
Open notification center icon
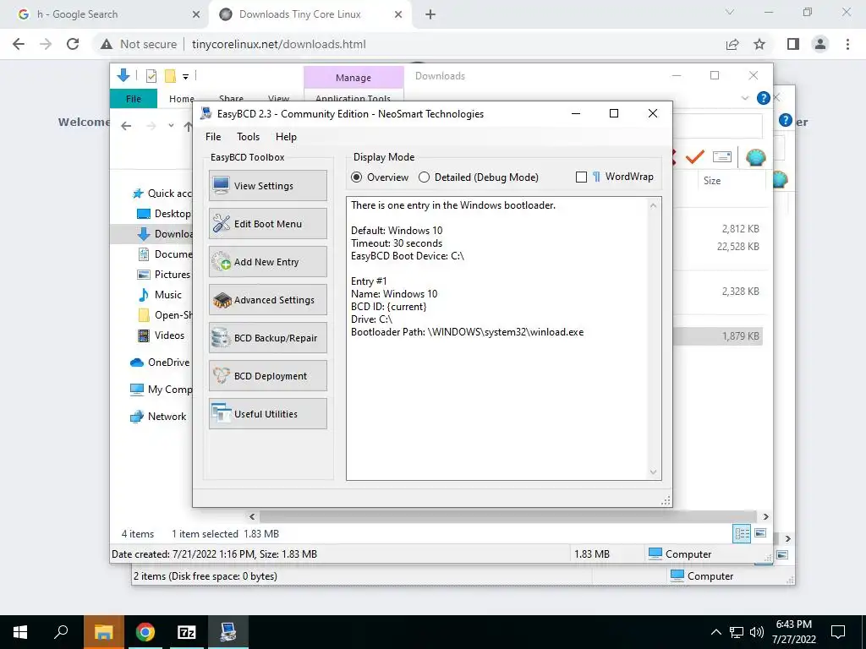838,632
